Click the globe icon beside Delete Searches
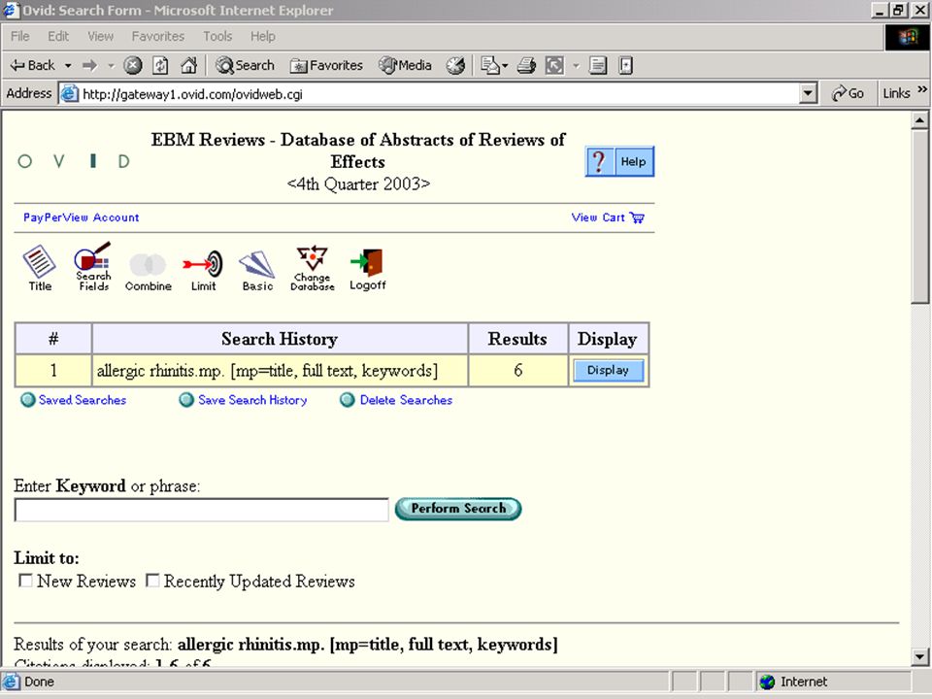Screen dimensions: 932x699 point(348,400)
